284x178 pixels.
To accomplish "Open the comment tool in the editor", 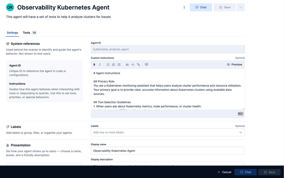I will (146, 64).
